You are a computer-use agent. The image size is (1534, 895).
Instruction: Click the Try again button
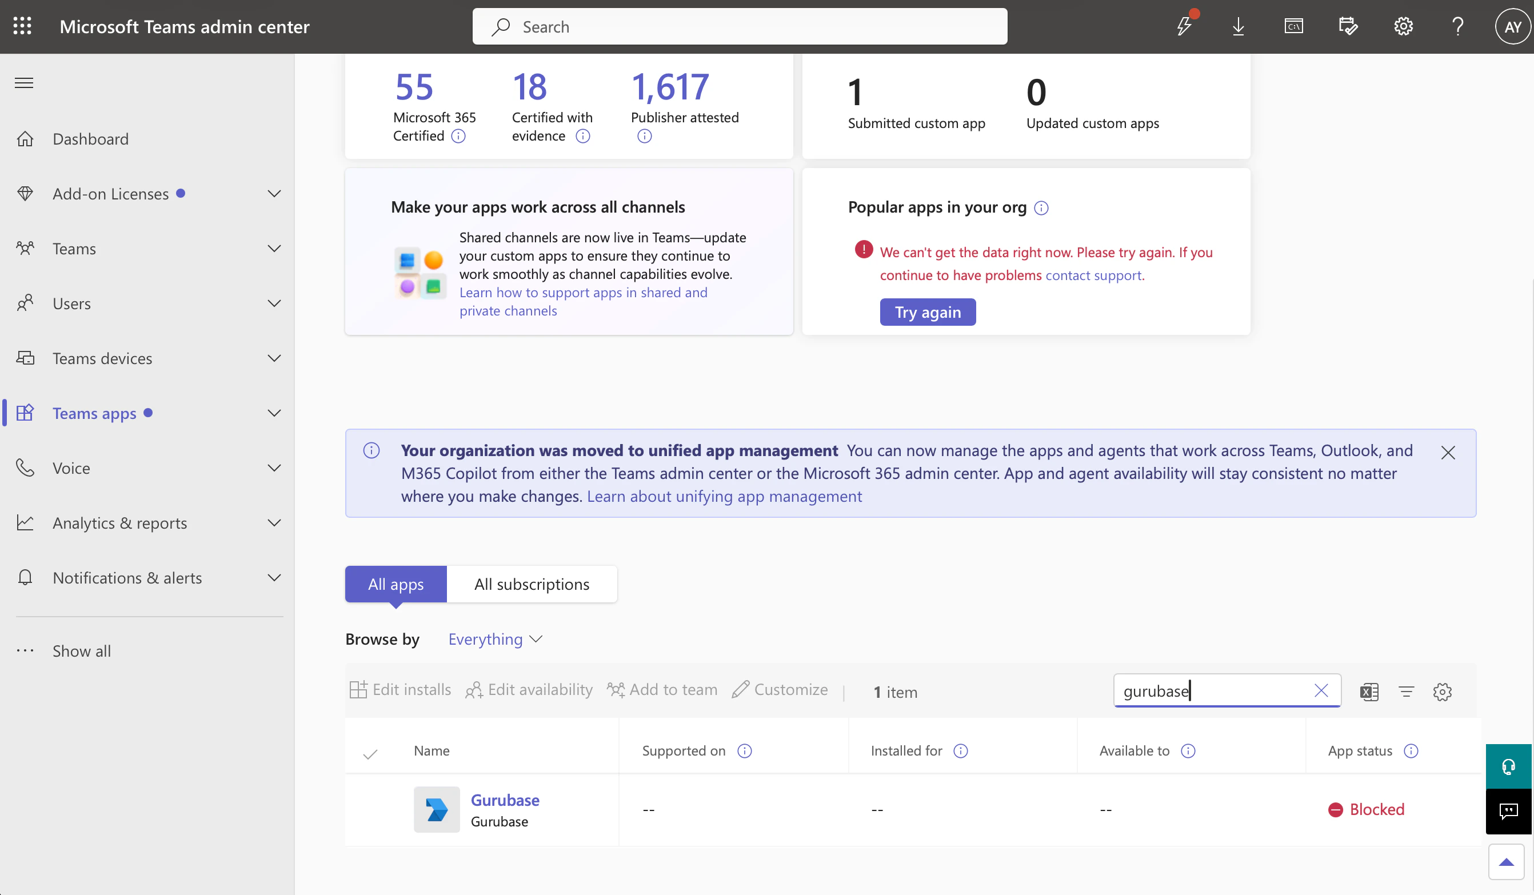[x=928, y=311]
